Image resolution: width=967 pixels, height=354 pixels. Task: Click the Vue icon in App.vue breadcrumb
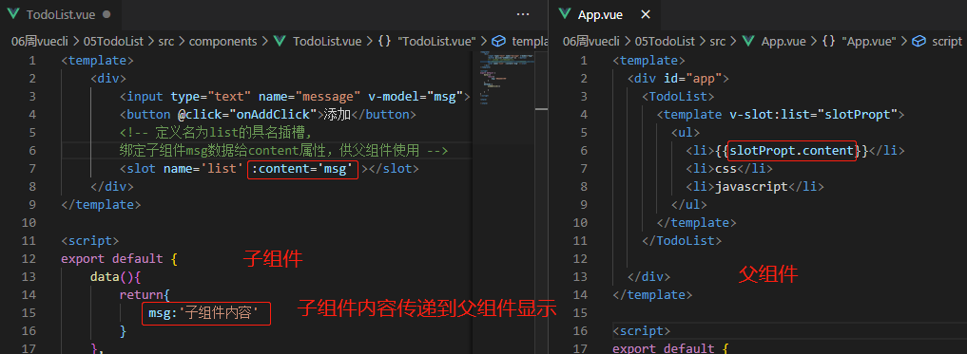pyautogui.click(x=748, y=41)
